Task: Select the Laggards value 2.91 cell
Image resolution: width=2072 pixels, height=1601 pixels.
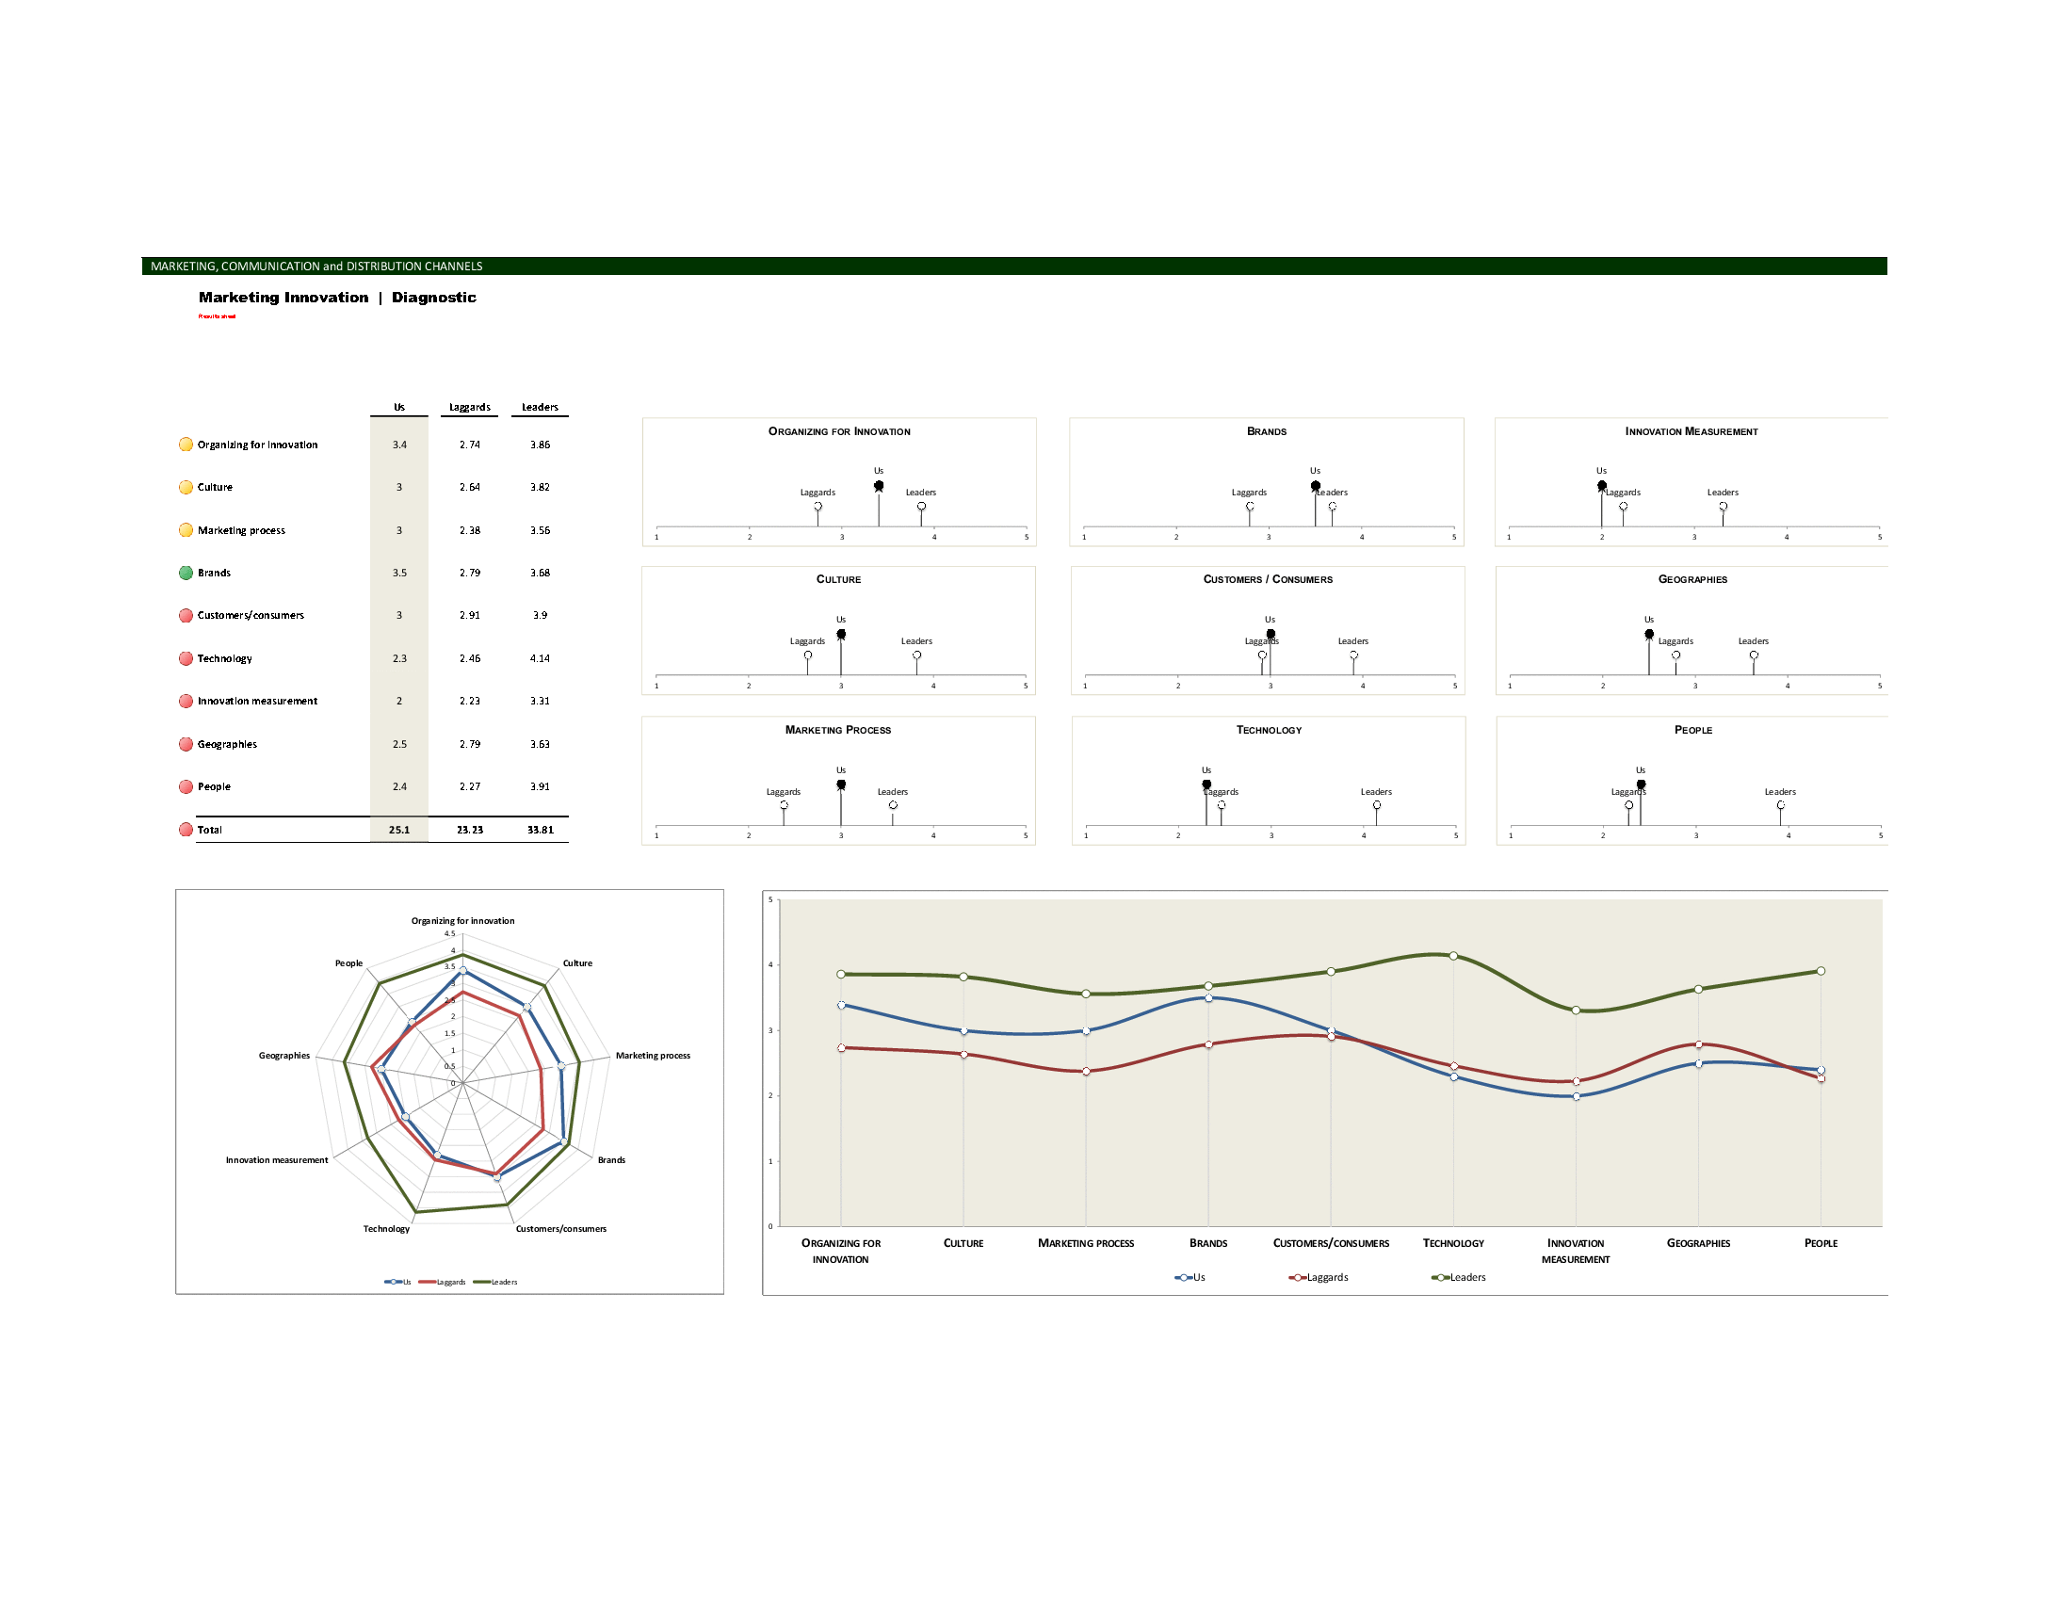Action: pyautogui.click(x=470, y=616)
